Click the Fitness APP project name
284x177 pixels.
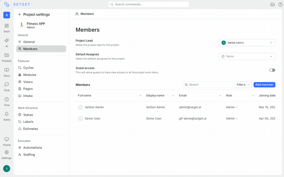[x=36, y=23]
